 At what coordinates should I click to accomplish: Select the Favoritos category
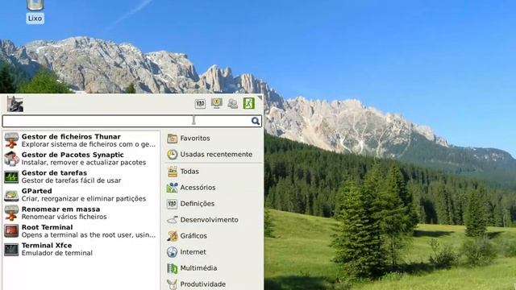213,139
